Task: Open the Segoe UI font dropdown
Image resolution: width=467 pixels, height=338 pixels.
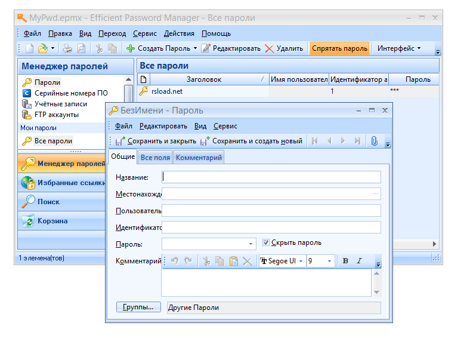Action: [301, 261]
